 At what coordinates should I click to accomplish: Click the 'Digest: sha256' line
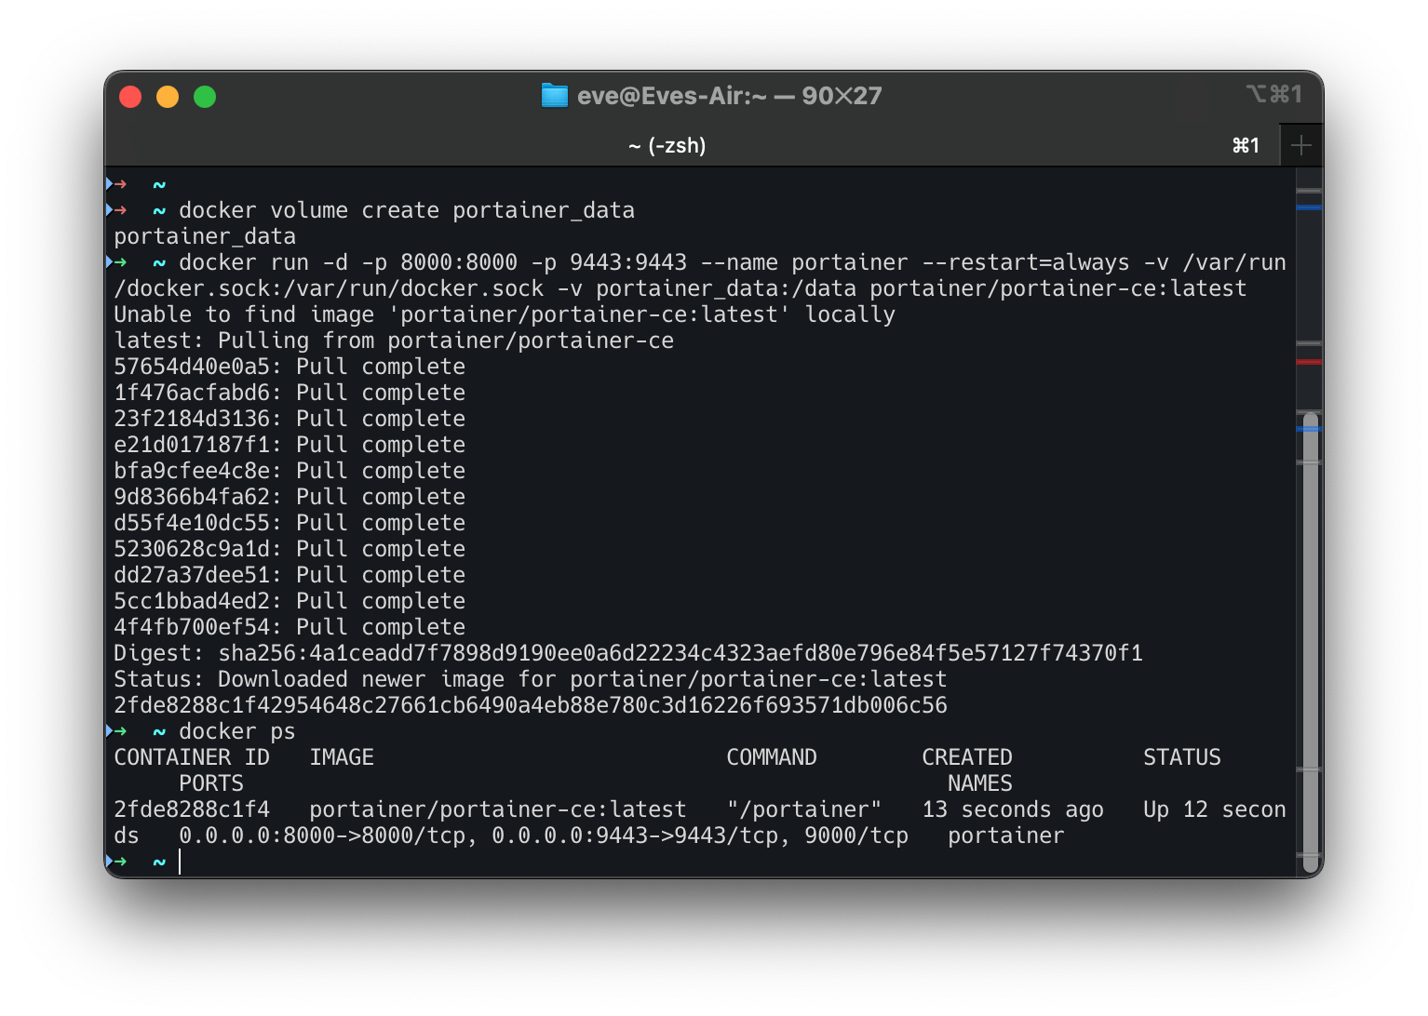click(x=628, y=653)
